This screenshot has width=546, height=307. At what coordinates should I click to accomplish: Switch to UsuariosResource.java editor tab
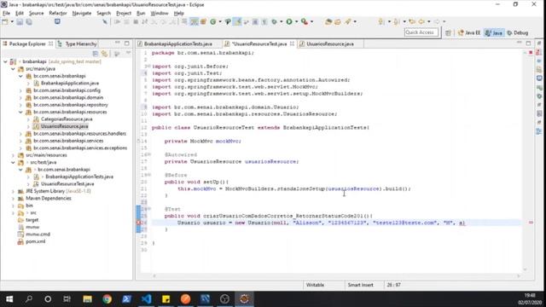330,43
